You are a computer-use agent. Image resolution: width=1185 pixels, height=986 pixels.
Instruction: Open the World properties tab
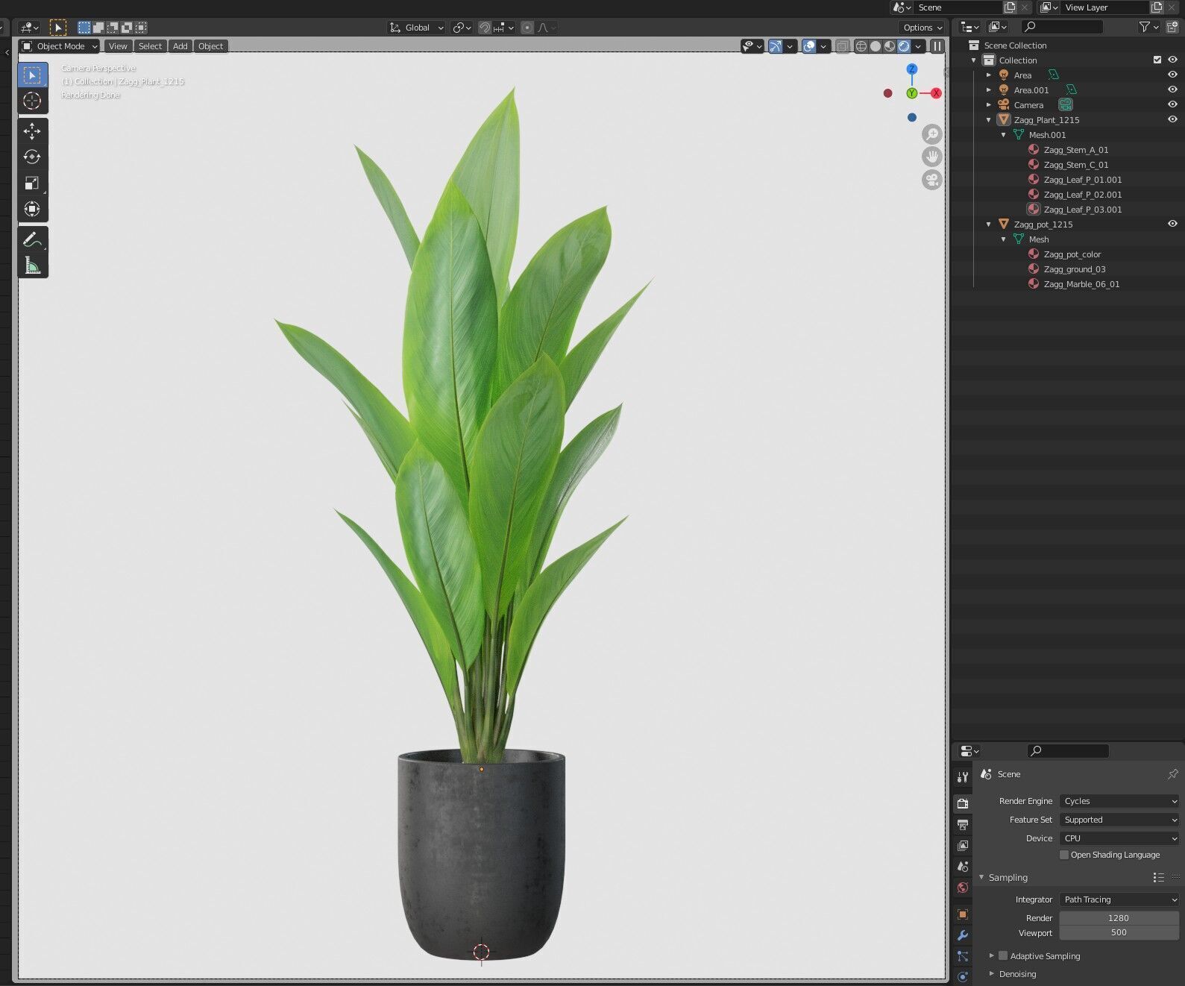tap(963, 888)
